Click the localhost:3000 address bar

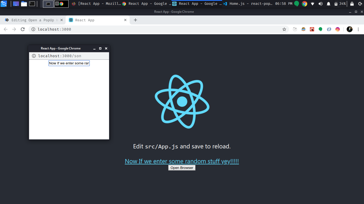coord(159,29)
